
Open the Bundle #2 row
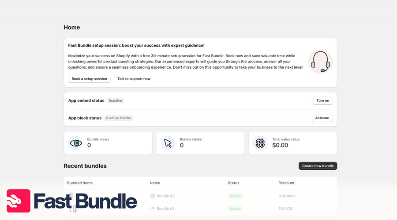point(165,196)
